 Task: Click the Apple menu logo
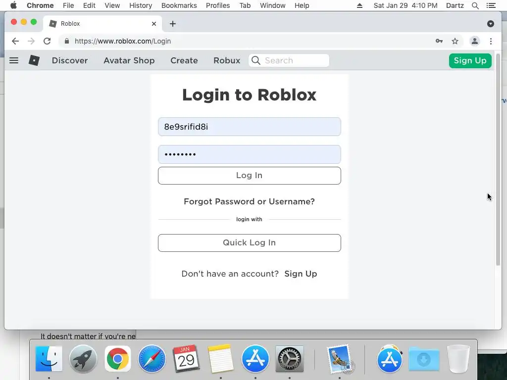[x=13, y=5]
